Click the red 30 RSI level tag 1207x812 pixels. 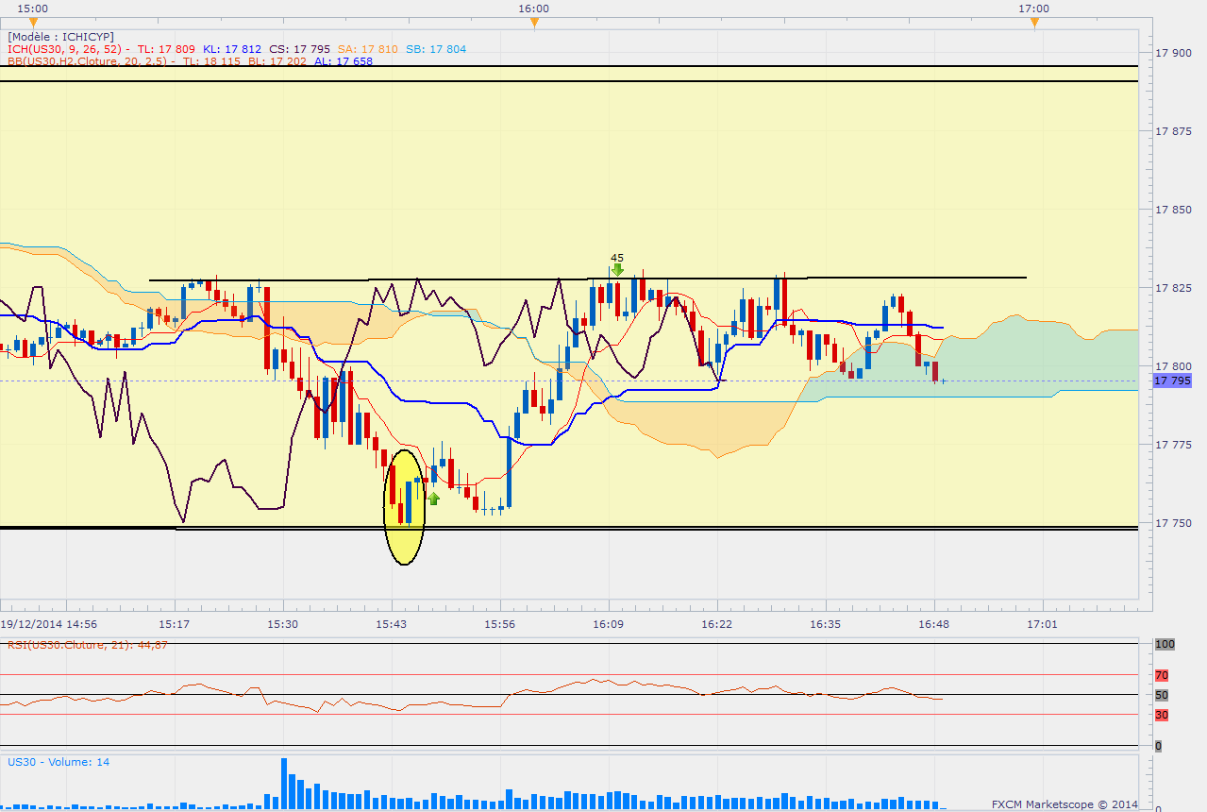(1162, 715)
